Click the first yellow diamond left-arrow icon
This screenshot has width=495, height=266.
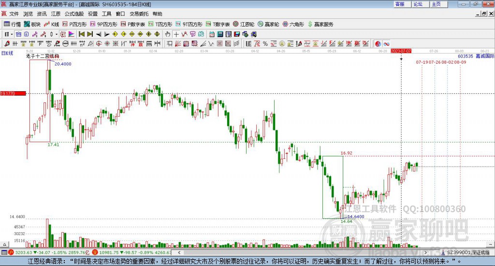pyautogui.click(x=115, y=34)
